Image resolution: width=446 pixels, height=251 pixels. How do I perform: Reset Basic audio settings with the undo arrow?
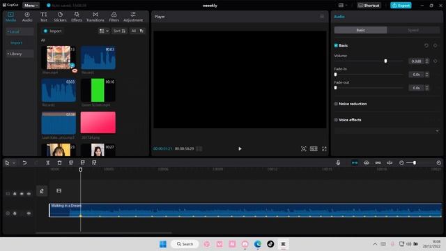coord(426,45)
